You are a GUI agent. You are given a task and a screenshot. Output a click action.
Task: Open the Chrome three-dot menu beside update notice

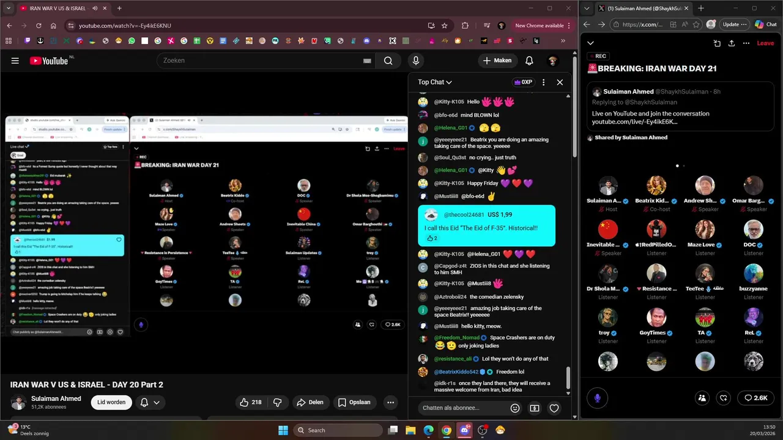570,26
